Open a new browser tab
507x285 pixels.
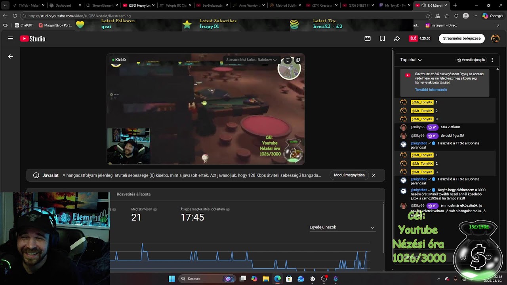tap(455, 6)
